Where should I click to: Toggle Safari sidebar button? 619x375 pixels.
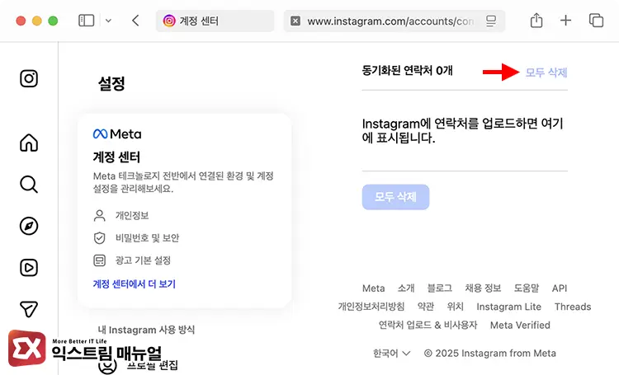[86, 21]
